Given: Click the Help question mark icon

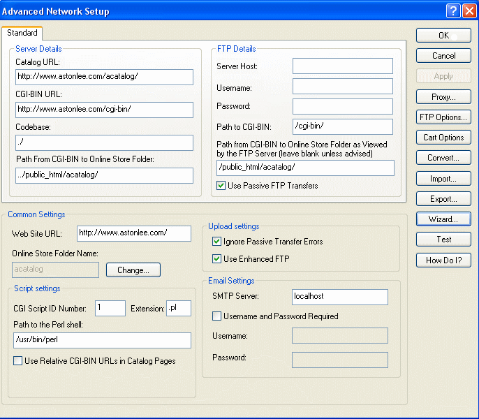Looking at the screenshot, I should (452, 11).
